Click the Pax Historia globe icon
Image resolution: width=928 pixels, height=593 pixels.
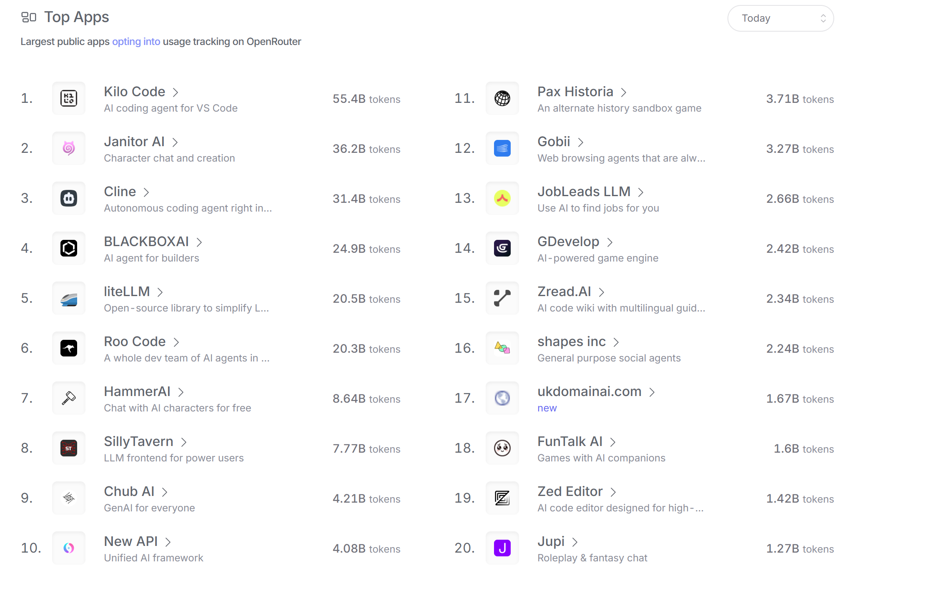[502, 98]
